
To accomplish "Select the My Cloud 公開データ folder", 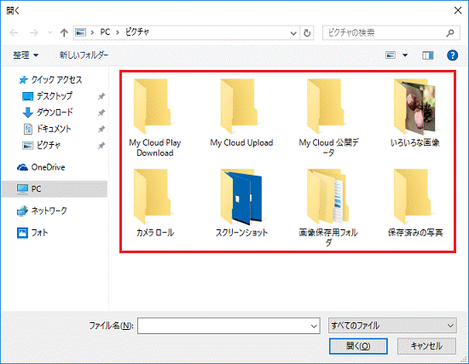I will coord(328,118).
